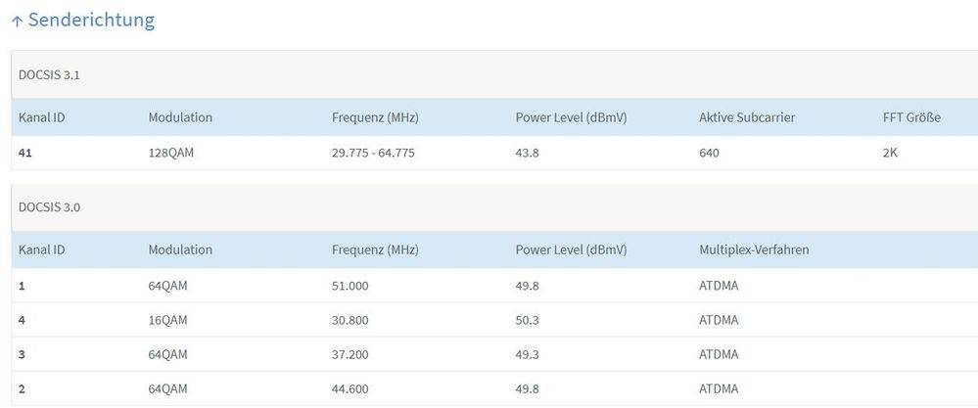Click the 37.200 frequency cell
Screen dimensions: 978x408
click(x=351, y=354)
